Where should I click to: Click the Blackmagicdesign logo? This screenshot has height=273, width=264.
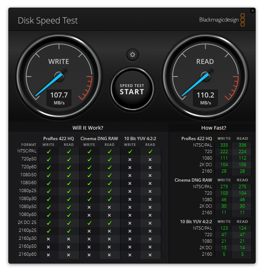tap(222, 20)
